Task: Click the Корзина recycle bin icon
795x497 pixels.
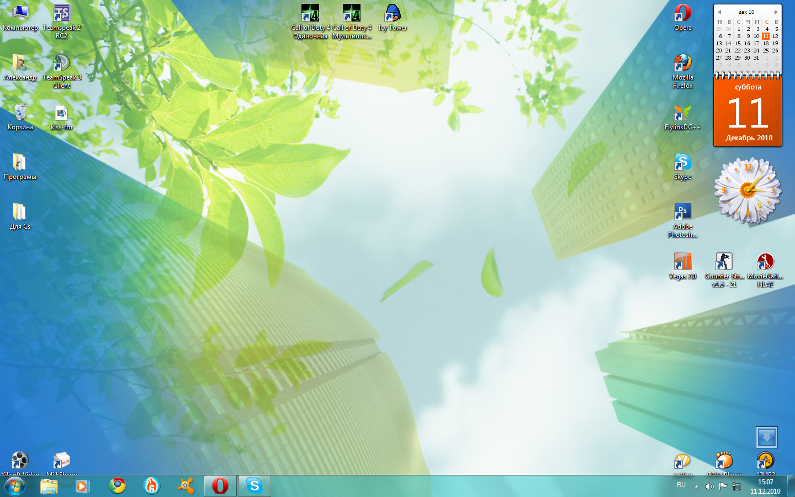Action: [20, 113]
